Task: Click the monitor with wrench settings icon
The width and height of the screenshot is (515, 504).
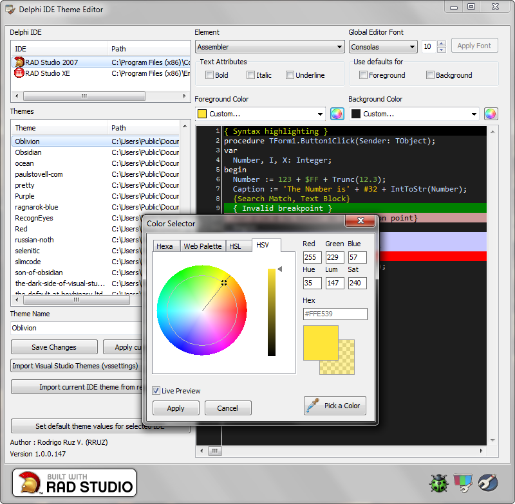Action: [463, 483]
